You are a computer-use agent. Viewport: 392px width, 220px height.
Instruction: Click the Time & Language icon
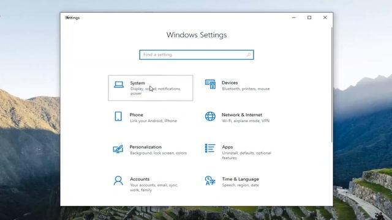[x=210, y=181]
